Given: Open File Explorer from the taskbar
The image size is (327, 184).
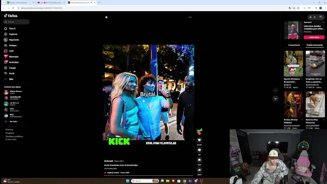Looking at the screenshot, I should point(168,181).
